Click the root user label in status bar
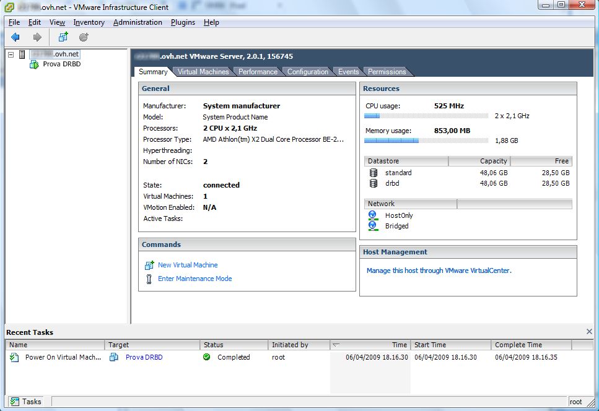The height and width of the screenshot is (411, 599). (575, 402)
